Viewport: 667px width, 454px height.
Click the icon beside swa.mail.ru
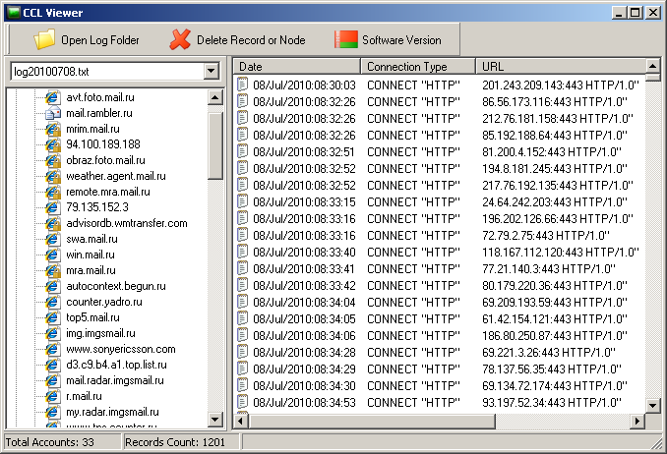pos(53,239)
